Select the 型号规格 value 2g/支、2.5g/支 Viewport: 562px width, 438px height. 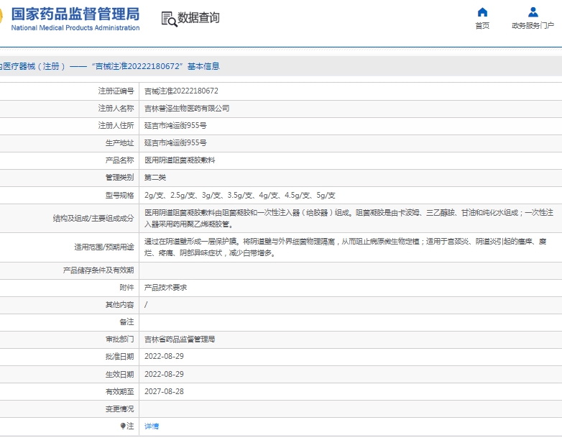(x=240, y=195)
